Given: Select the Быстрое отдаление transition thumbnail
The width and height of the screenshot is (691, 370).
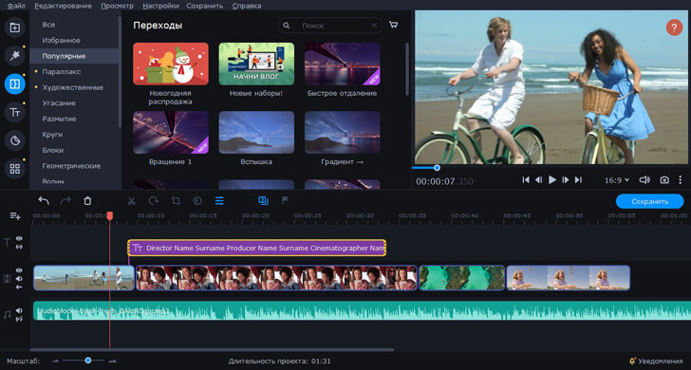Looking at the screenshot, I should (x=343, y=64).
